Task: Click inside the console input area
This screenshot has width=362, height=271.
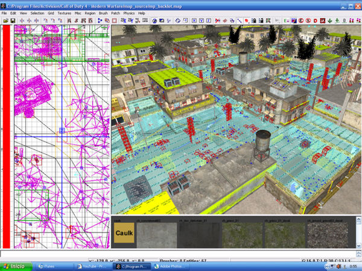Action: [x=178, y=254]
